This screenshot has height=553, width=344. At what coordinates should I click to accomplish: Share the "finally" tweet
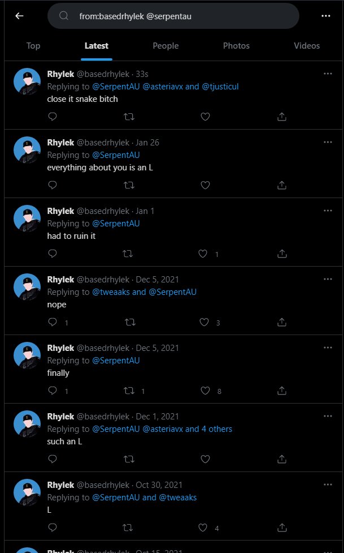[282, 391]
